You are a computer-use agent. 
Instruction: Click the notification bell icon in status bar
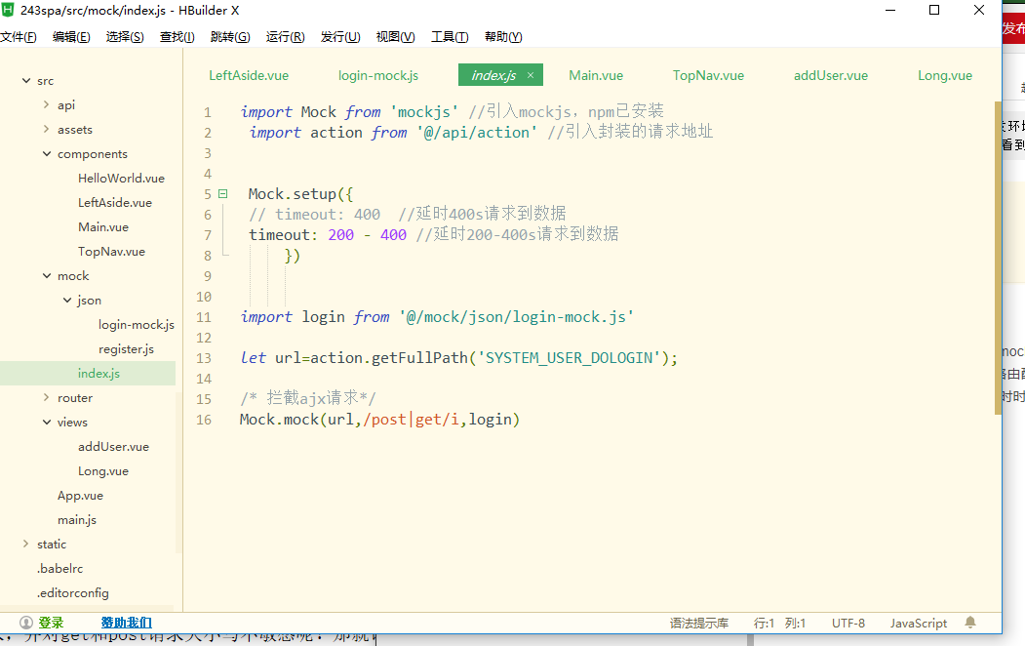[970, 623]
